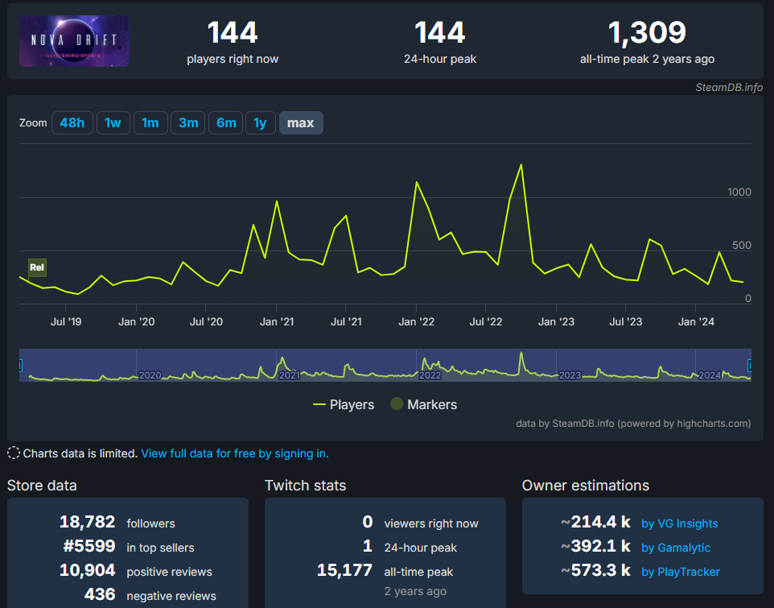Switch chart zoom to 1m
Image resolution: width=774 pixels, height=608 pixels.
tap(150, 123)
